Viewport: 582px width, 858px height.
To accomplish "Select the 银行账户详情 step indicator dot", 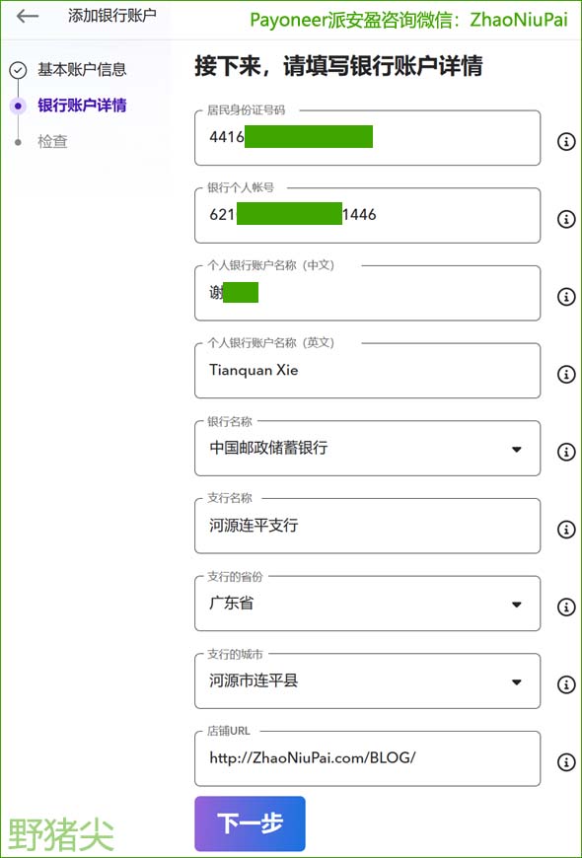I will (18, 106).
